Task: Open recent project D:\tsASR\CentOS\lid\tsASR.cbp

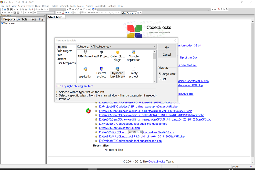Action: [x=119, y=128]
